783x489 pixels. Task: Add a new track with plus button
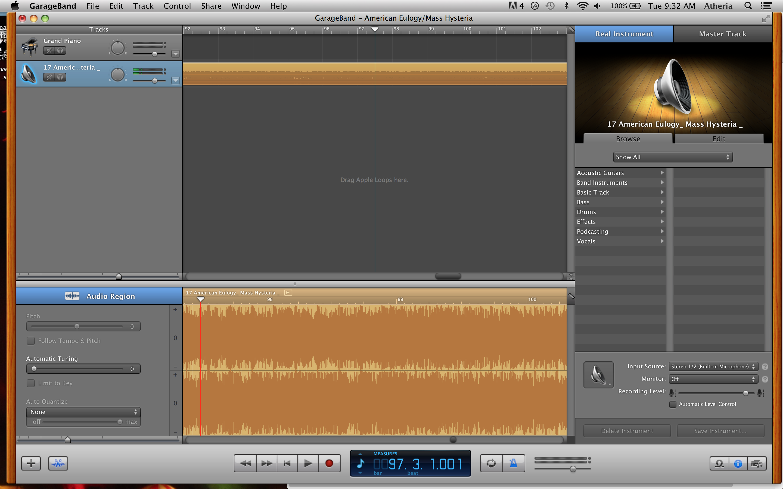31,463
